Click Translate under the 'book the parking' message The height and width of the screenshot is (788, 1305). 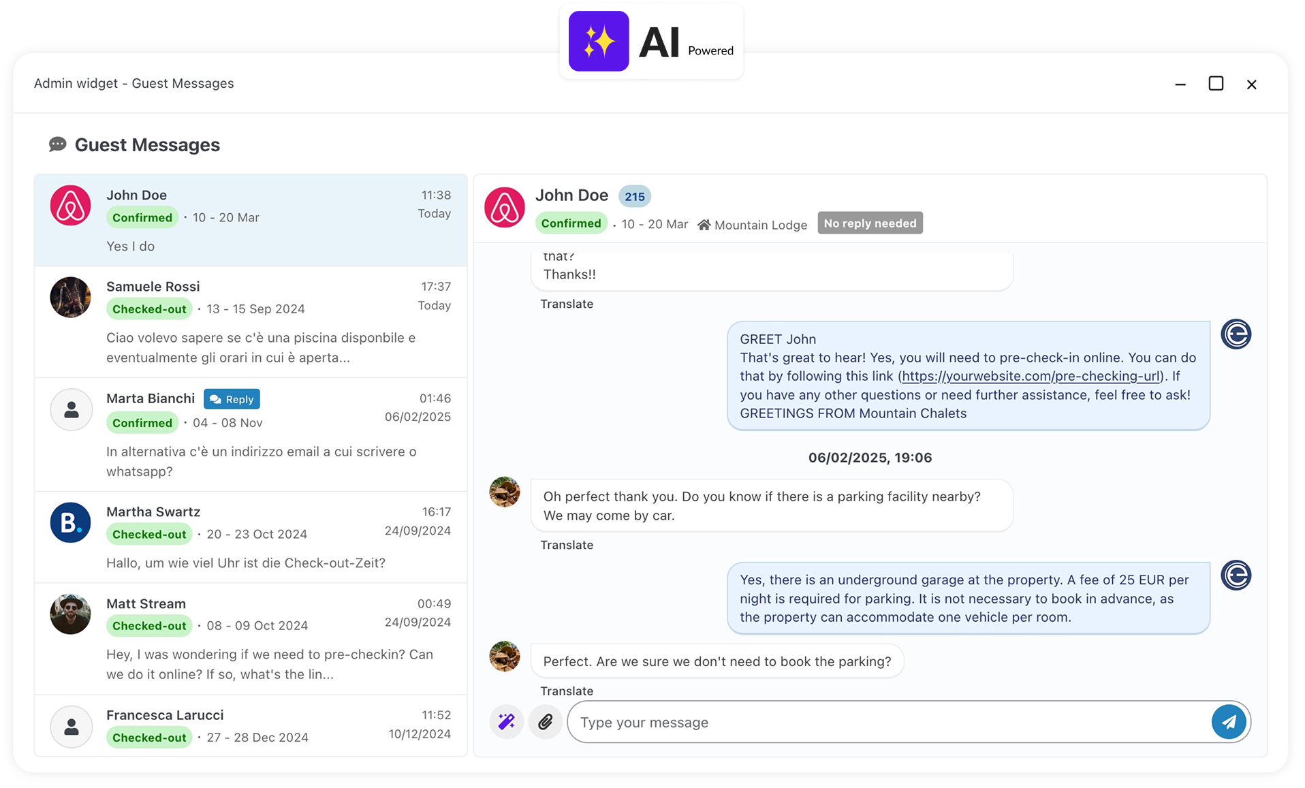[567, 691]
